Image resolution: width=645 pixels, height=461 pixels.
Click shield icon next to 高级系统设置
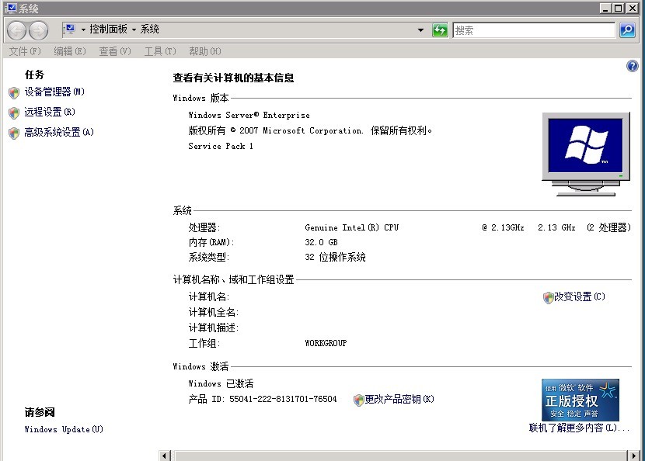[x=14, y=133]
